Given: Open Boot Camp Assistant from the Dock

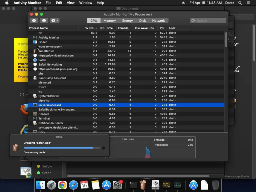Looking at the screenshot, I should [x=155, y=185].
